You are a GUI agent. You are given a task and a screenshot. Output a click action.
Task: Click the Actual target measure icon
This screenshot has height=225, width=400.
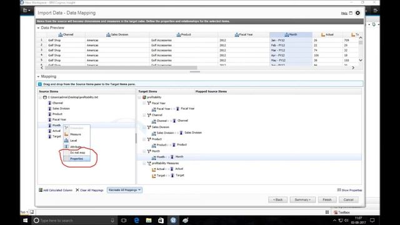pos(154,169)
